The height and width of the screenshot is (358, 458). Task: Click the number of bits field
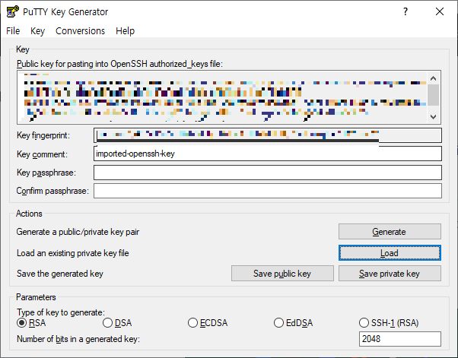[400, 339]
